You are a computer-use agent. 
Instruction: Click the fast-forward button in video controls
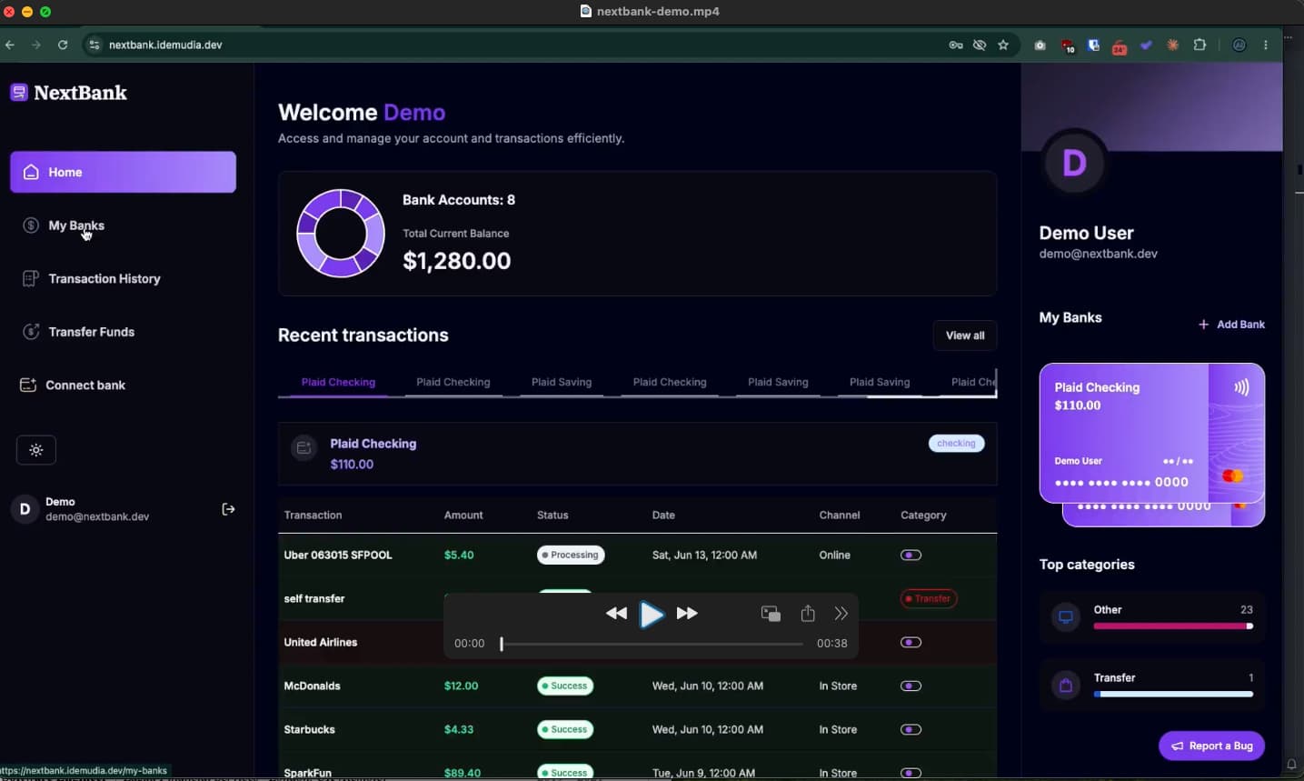pos(687,614)
